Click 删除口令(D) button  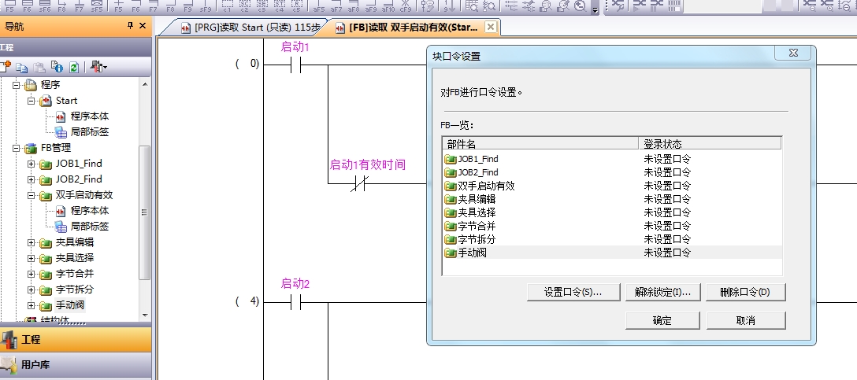click(x=745, y=292)
